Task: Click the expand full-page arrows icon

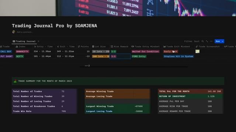Action: click(207, 41)
